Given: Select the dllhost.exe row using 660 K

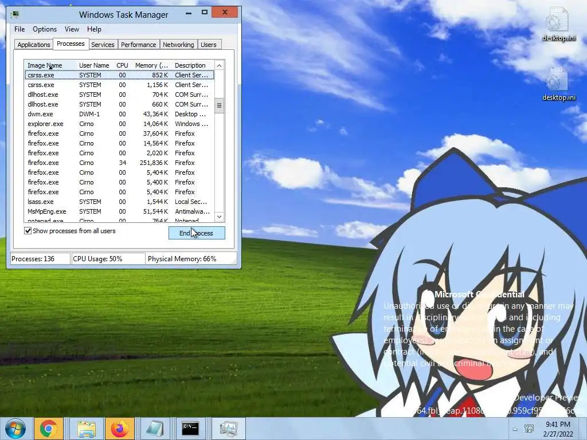Looking at the screenshot, I should 119,104.
